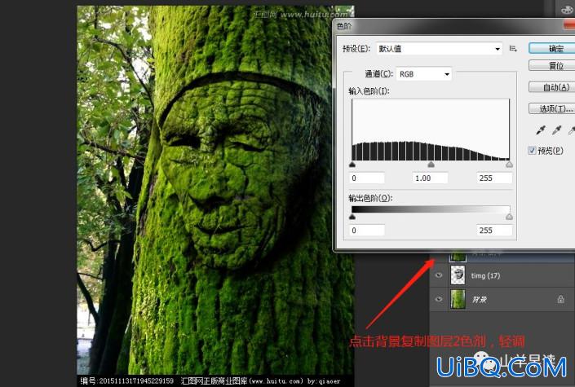Click the 背景 layer name

(480, 299)
